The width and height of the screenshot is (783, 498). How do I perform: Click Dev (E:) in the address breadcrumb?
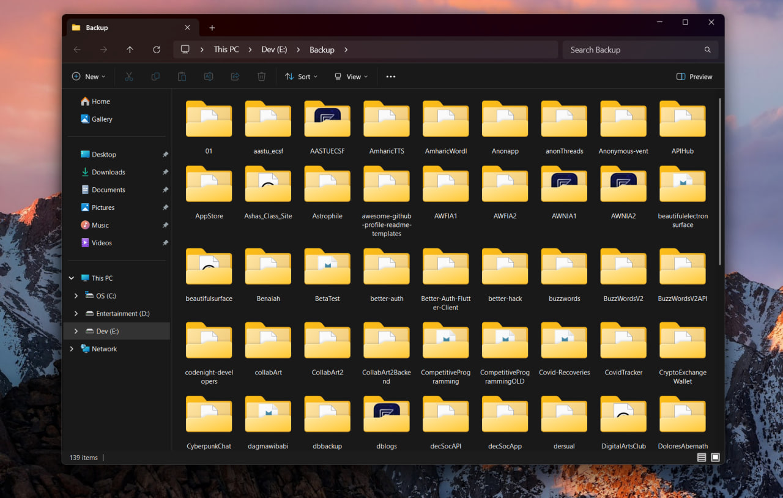(x=274, y=50)
